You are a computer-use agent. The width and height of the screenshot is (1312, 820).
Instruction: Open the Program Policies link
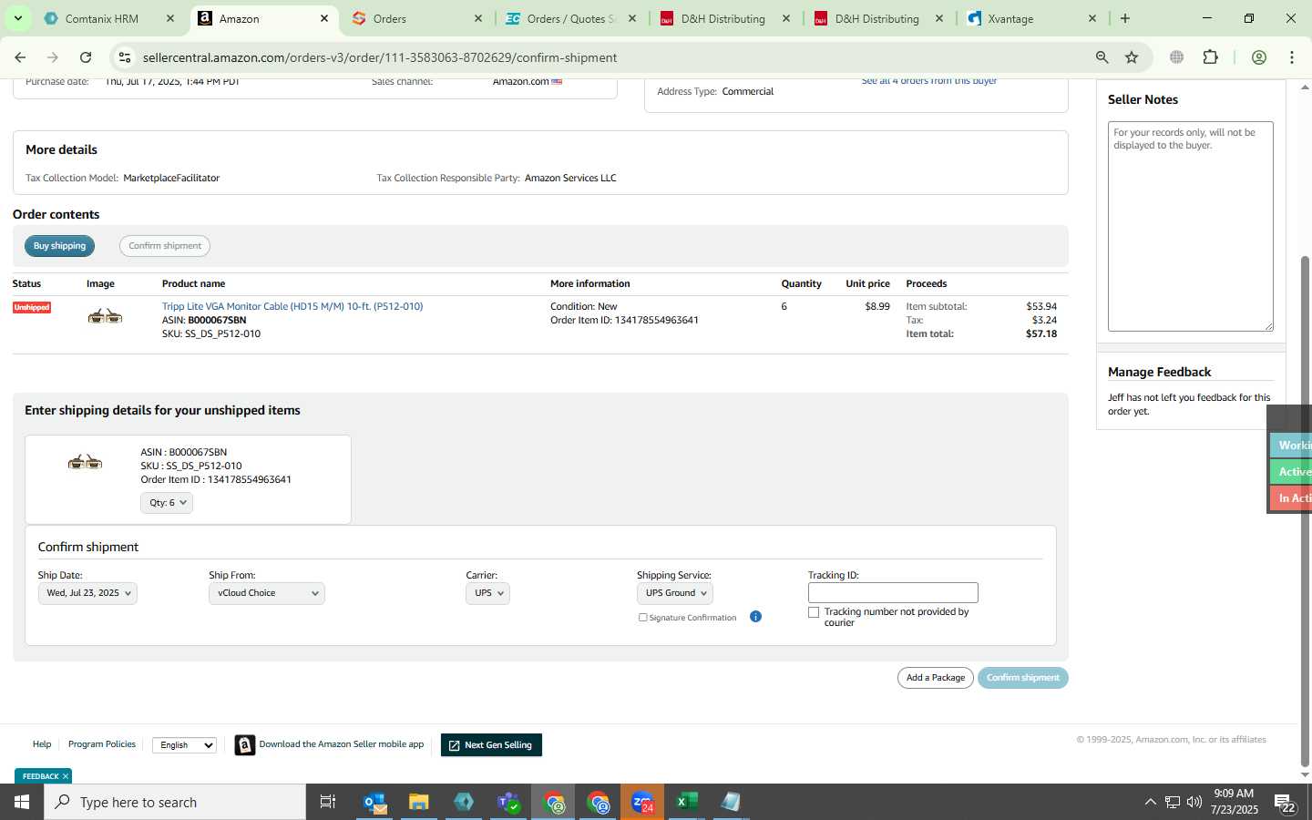click(102, 744)
